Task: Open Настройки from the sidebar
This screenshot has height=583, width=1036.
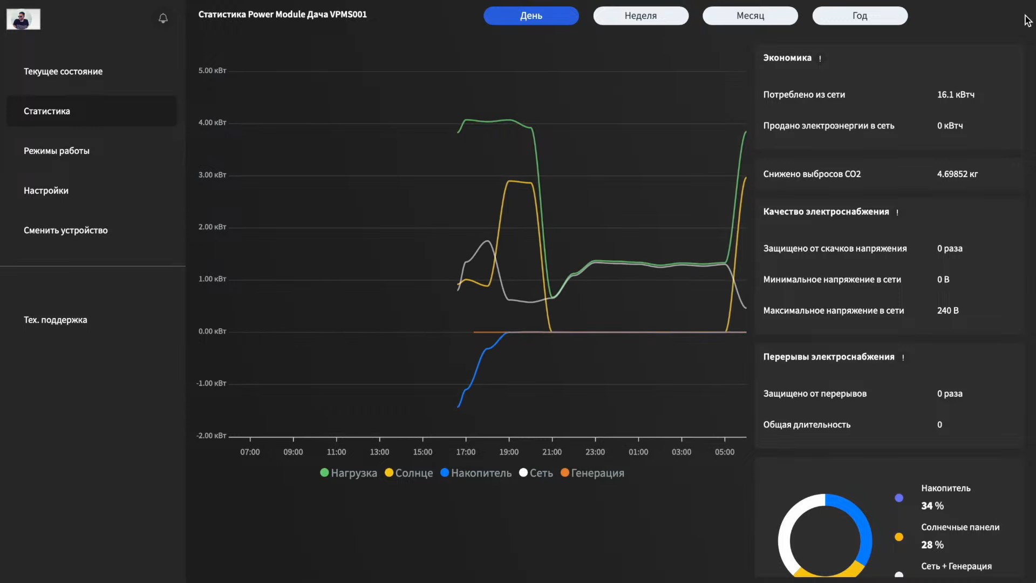Action: [46, 191]
